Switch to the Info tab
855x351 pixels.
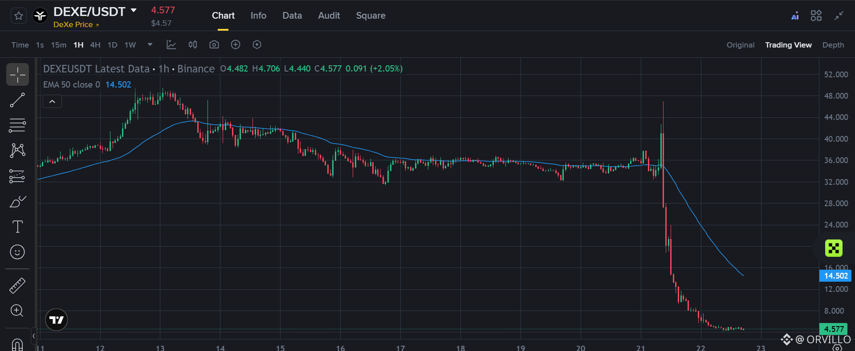258,16
